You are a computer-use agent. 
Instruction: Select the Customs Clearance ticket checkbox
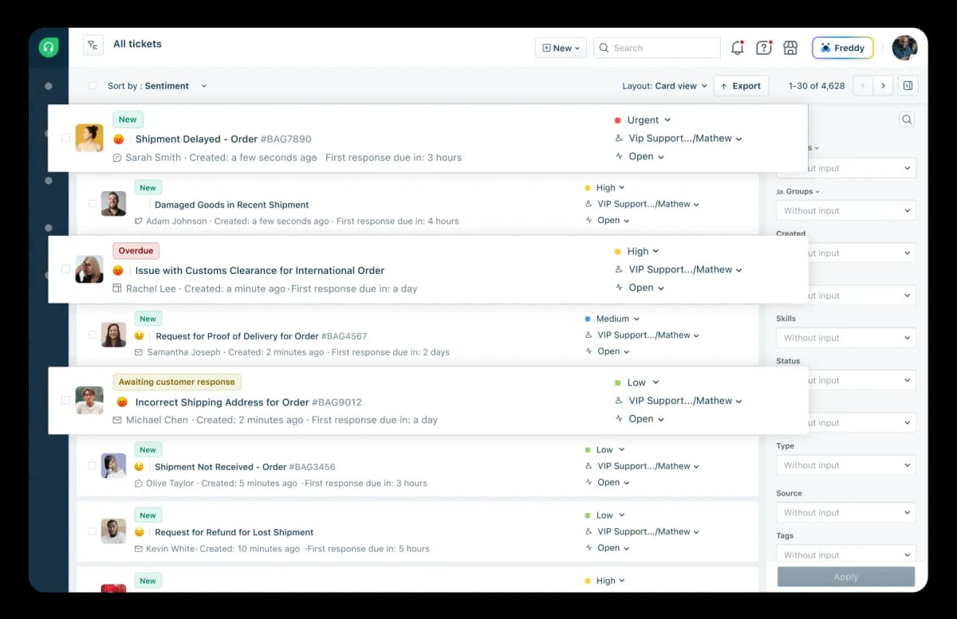[65, 269]
